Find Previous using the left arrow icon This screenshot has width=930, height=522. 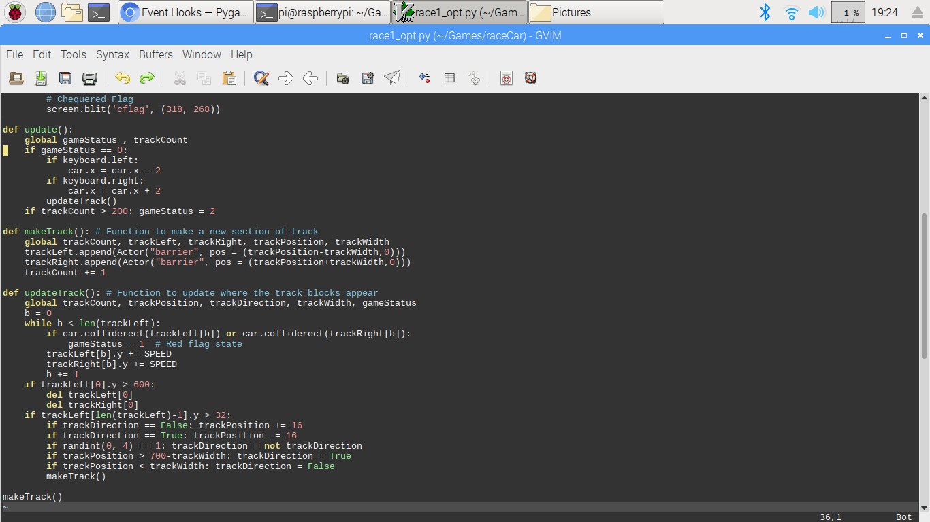tap(310, 78)
